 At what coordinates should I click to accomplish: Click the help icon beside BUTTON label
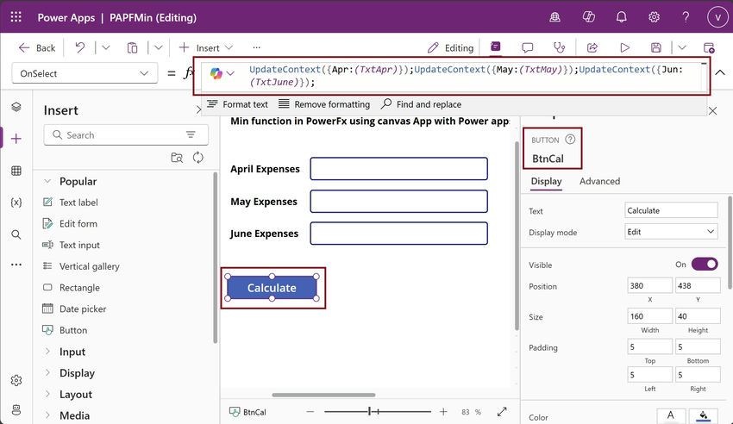click(x=570, y=139)
